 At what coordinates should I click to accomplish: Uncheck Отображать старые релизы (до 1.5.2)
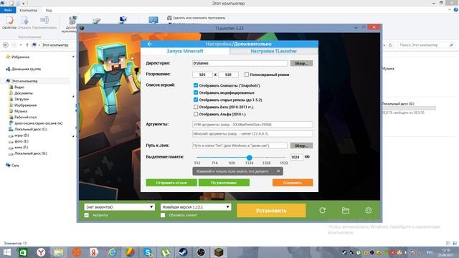(x=196, y=100)
